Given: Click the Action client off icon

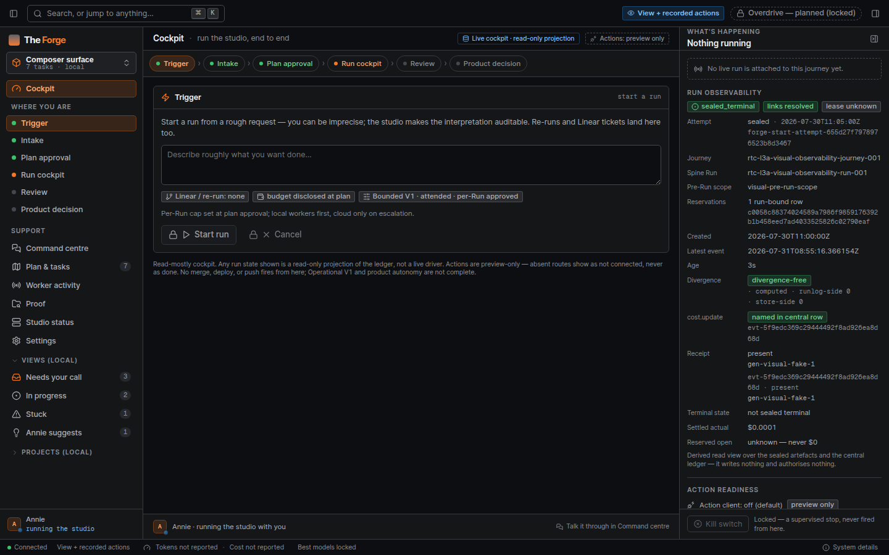Looking at the screenshot, I should 691,505.
